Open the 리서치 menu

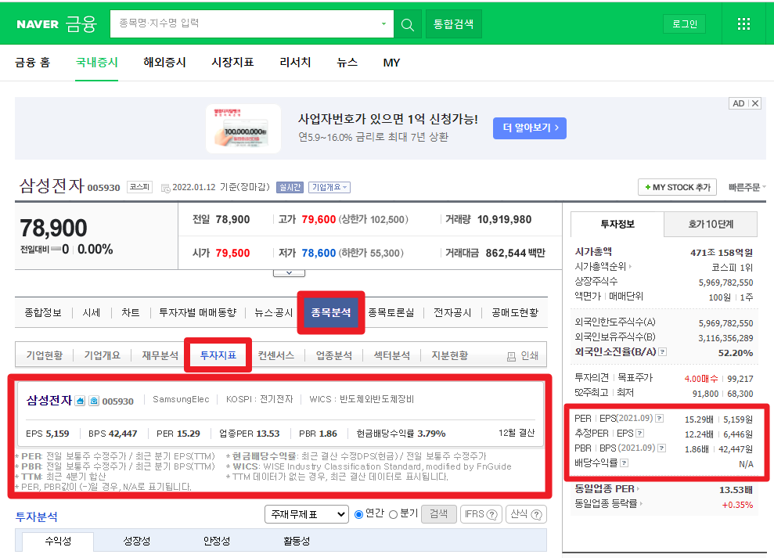(295, 63)
